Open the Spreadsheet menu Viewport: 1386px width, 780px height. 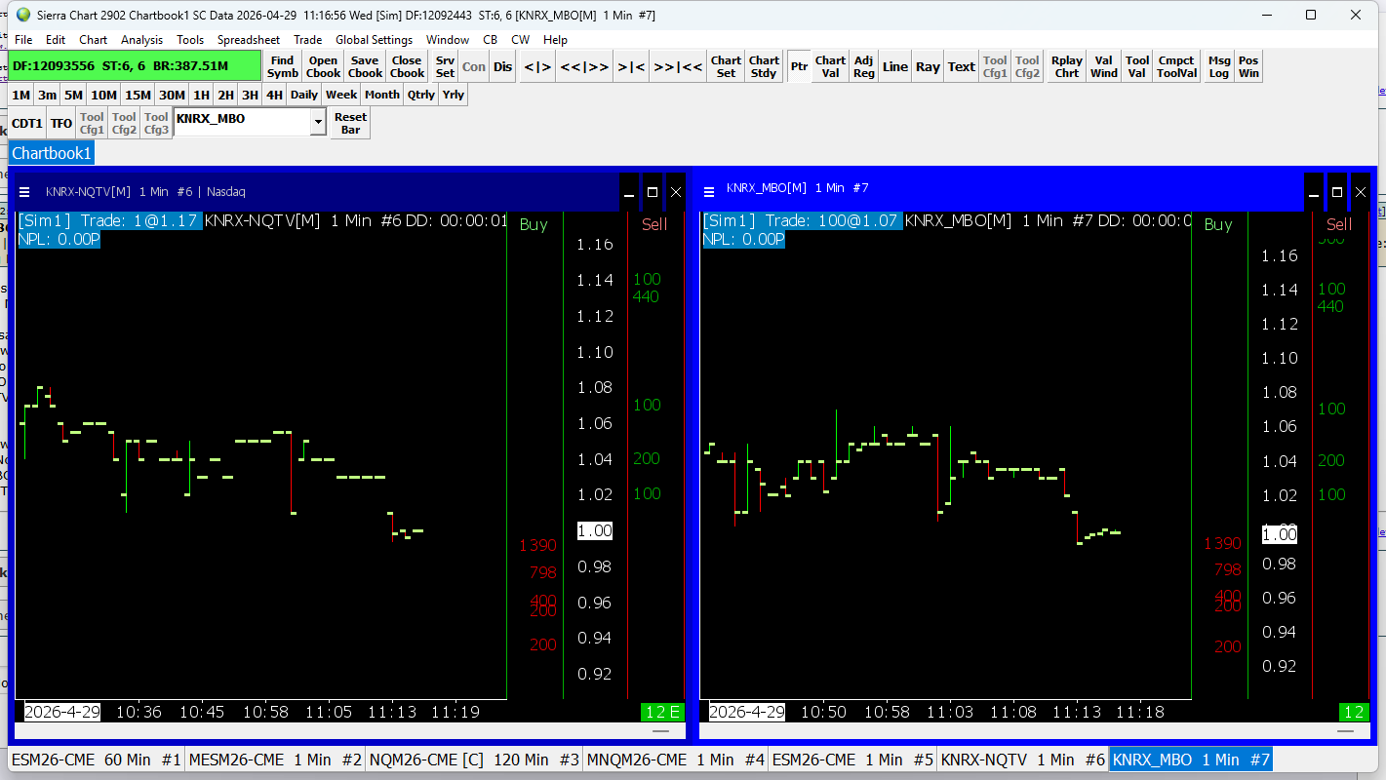pos(249,40)
